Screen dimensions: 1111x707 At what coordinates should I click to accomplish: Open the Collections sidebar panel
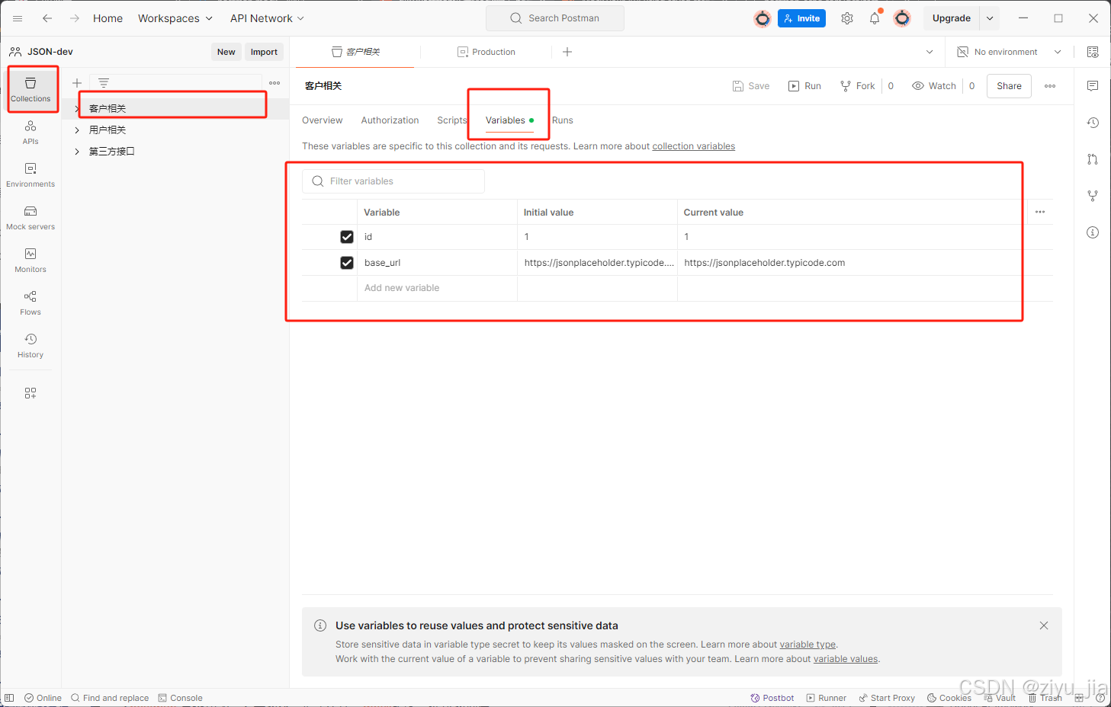(x=31, y=89)
